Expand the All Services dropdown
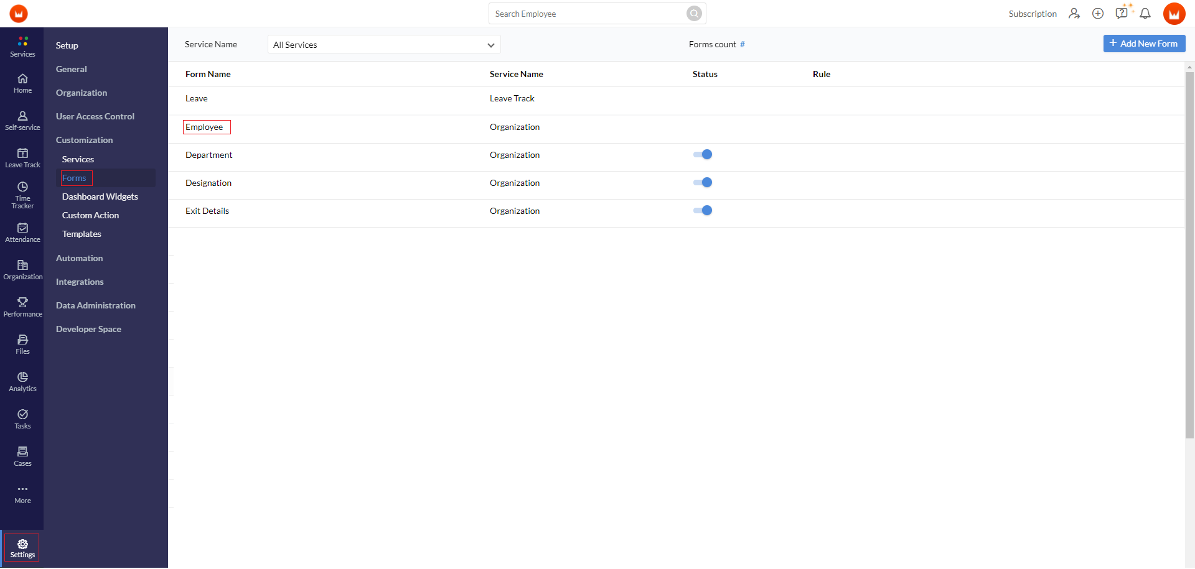The image size is (1195, 569). point(384,45)
